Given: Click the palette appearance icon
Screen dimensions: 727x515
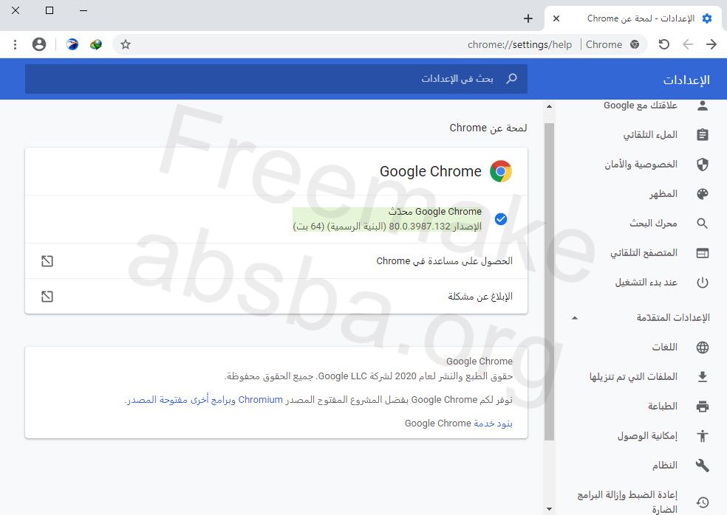Looking at the screenshot, I should click(703, 193).
